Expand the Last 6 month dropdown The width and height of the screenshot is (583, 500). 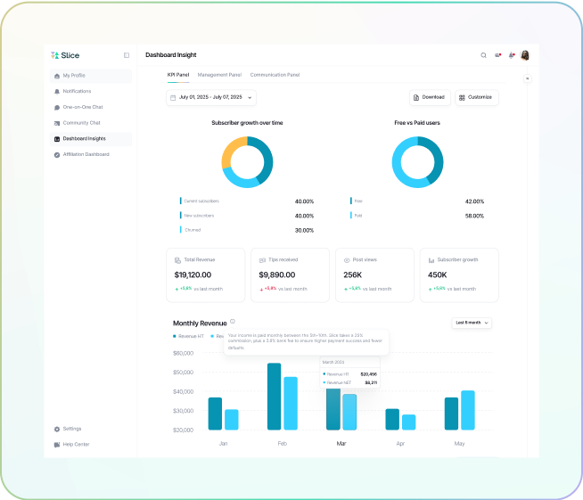472,323
